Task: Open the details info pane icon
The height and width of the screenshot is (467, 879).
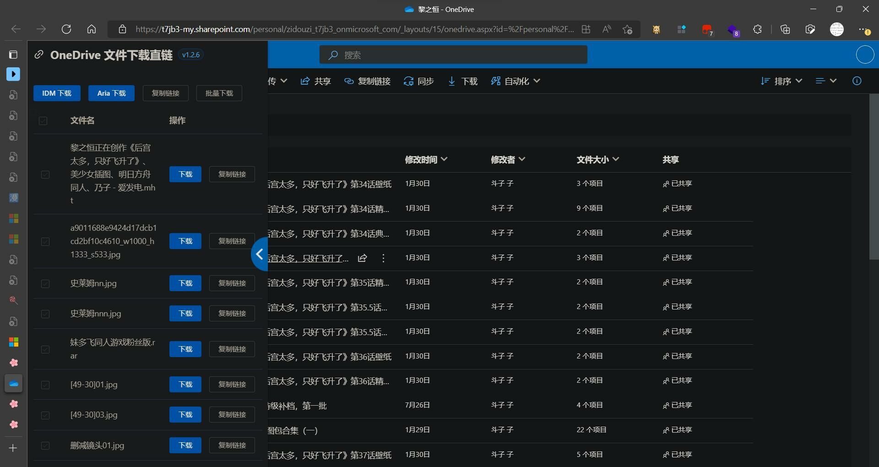Action: point(857,81)
